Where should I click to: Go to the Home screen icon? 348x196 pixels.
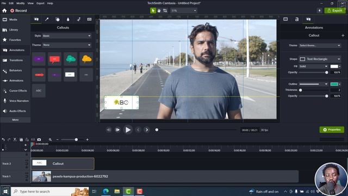tap(4, 10)
